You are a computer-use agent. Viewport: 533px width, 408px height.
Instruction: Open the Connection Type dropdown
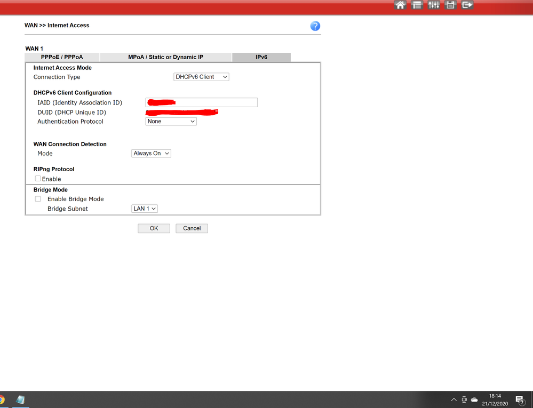point(201,76)
